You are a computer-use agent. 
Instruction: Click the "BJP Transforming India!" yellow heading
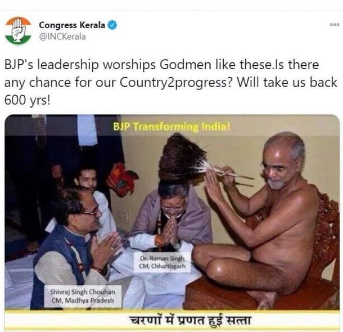point(171,127)
